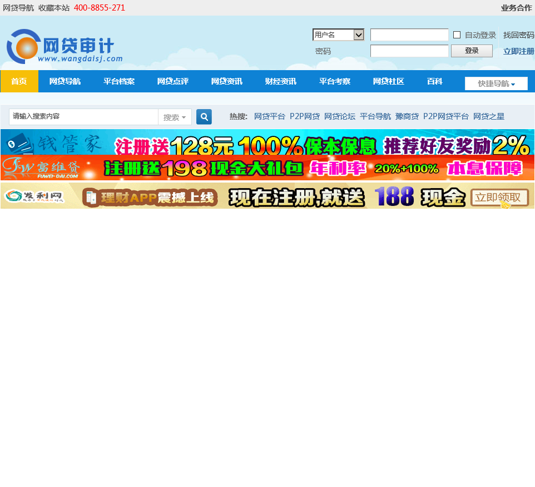Screen dimensions: 535x487
Task: Click the blue magnifier search icon
Action: [204, 117]
